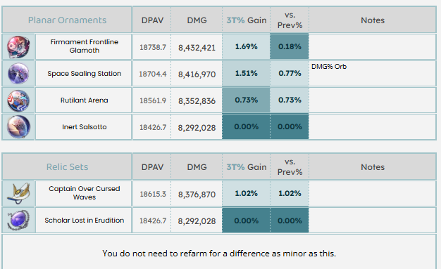Select the DPAV column header of ornaments table
The image size is (441, 269).
(x=152, y=20)
